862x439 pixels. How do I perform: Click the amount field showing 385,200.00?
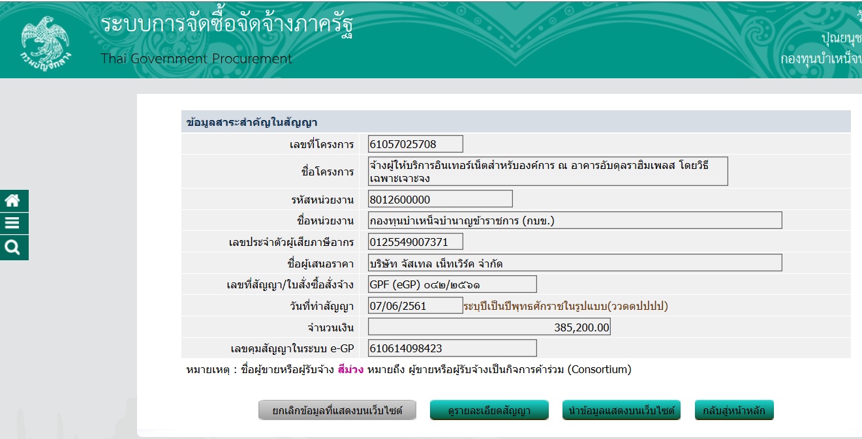489,327
